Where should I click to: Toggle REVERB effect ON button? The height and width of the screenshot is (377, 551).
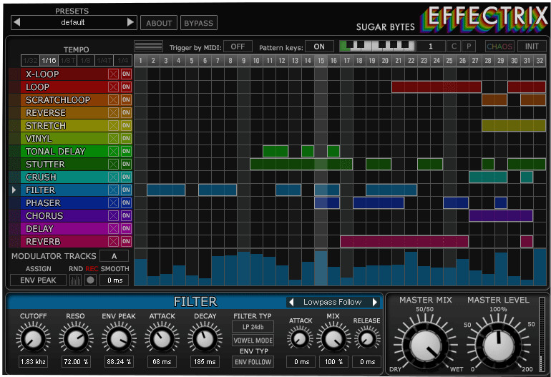coord(126,241)
